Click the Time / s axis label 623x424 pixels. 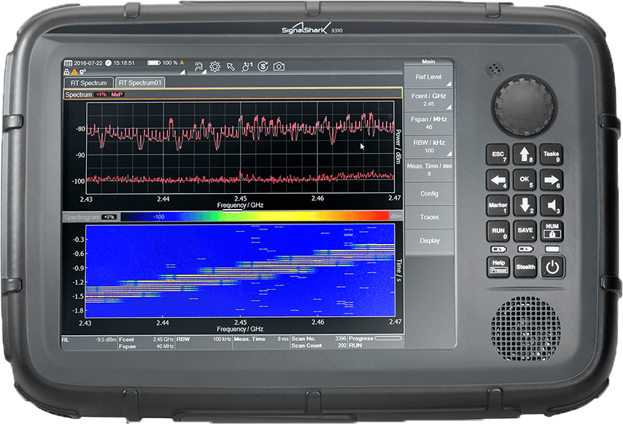[398, 270]
